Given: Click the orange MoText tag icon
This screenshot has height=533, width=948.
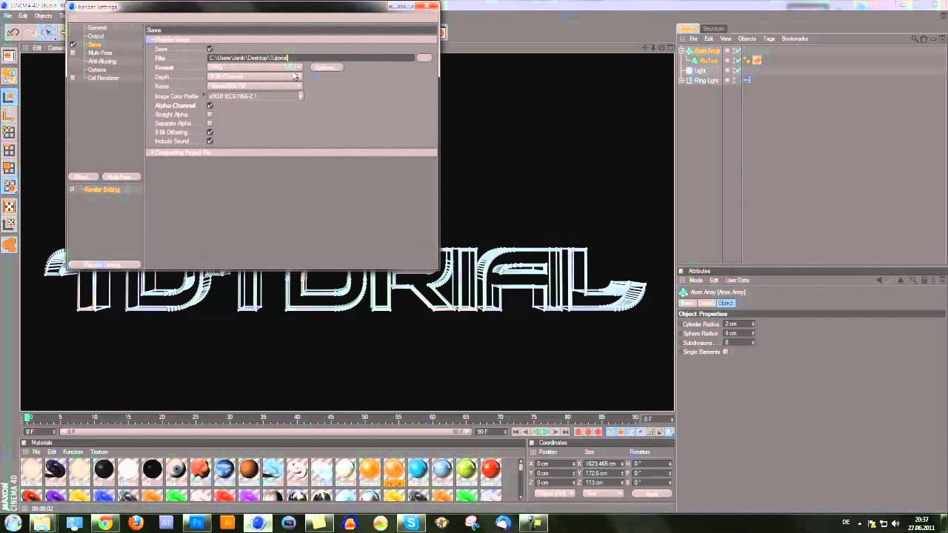Looking at the screenshot, I should click(x=756, y=61).
